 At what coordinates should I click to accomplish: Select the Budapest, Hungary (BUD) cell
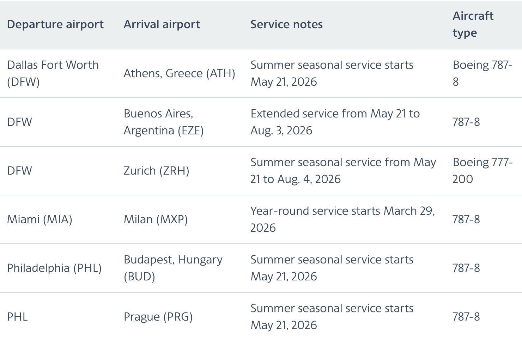173,268
